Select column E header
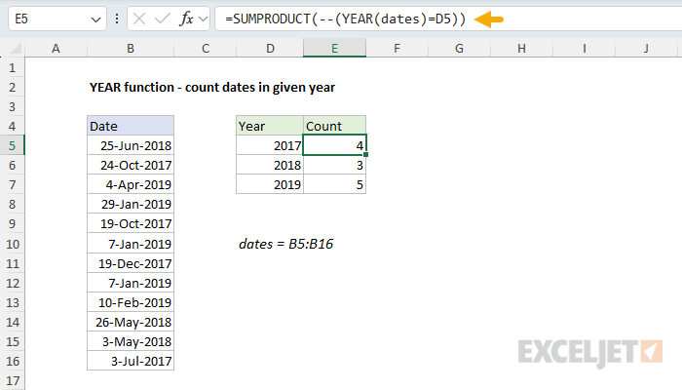Screen dimensions: 682x390 (x=334, y=47)
